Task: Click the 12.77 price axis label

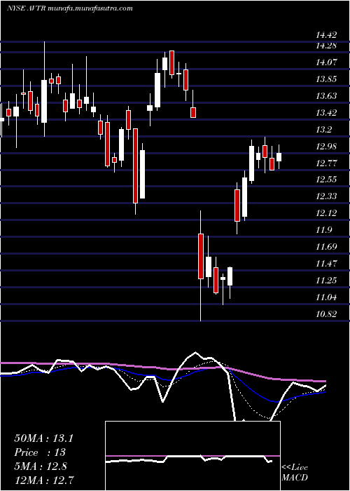Action: (326, 163)
